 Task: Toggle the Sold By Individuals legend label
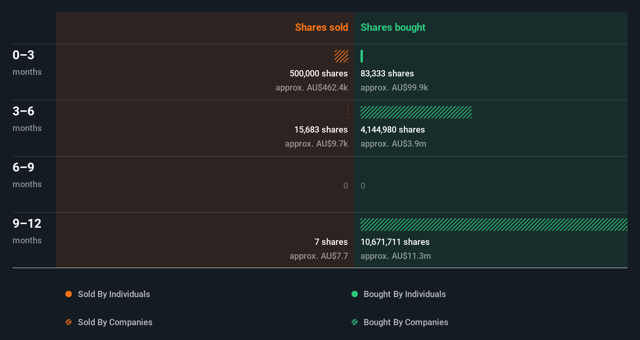(x=114, y=294)
